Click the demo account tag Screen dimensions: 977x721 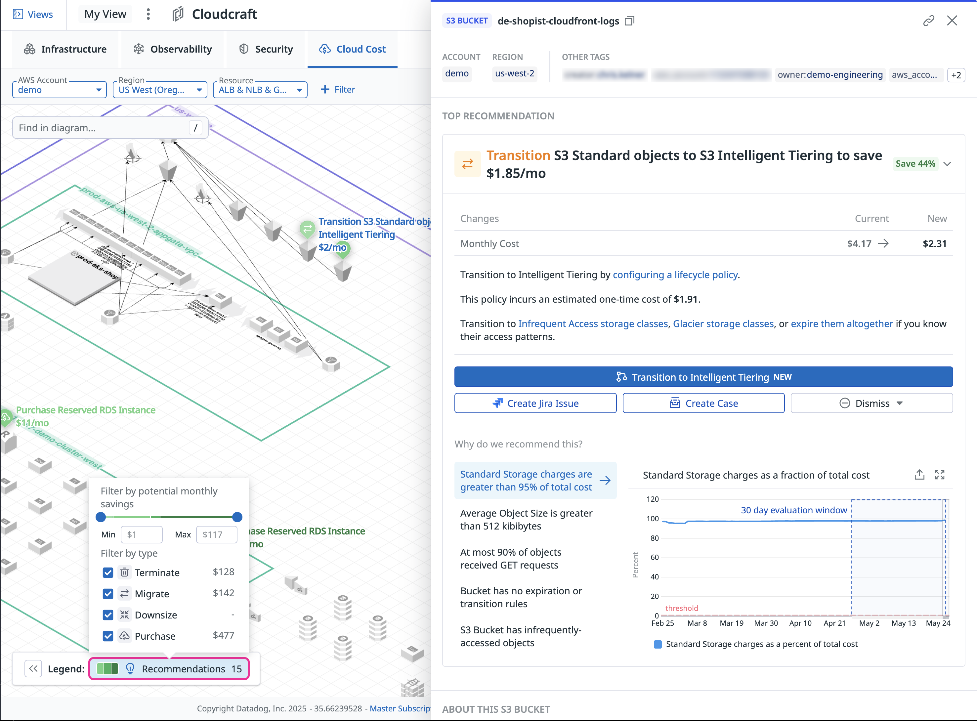tap(456, 73)
